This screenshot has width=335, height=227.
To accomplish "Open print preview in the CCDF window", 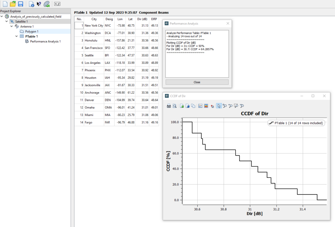I will tap(175, 106).
